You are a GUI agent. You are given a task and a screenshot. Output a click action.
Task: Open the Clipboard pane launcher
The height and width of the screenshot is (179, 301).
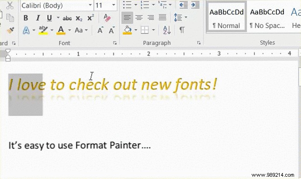tap(13, 43)
